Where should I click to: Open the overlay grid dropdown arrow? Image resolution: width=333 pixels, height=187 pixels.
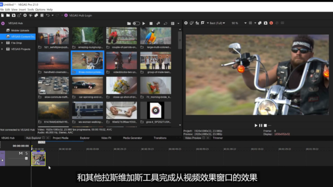[x=255, y=23]
